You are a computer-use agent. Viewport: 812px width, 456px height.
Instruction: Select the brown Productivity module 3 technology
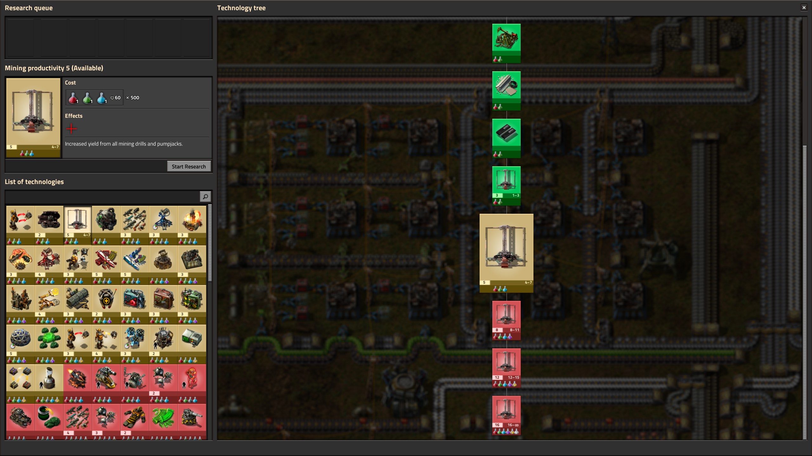(163, 305)
